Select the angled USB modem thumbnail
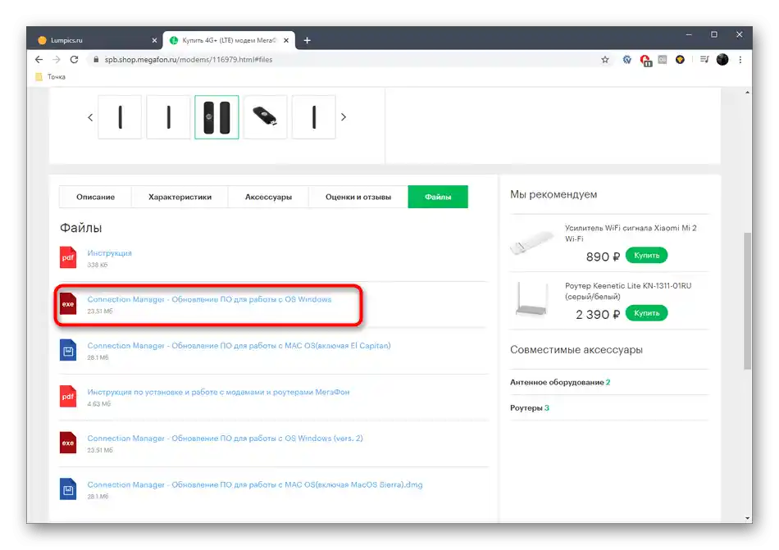This screenshot has height=550, width=779. click(266, 117)
